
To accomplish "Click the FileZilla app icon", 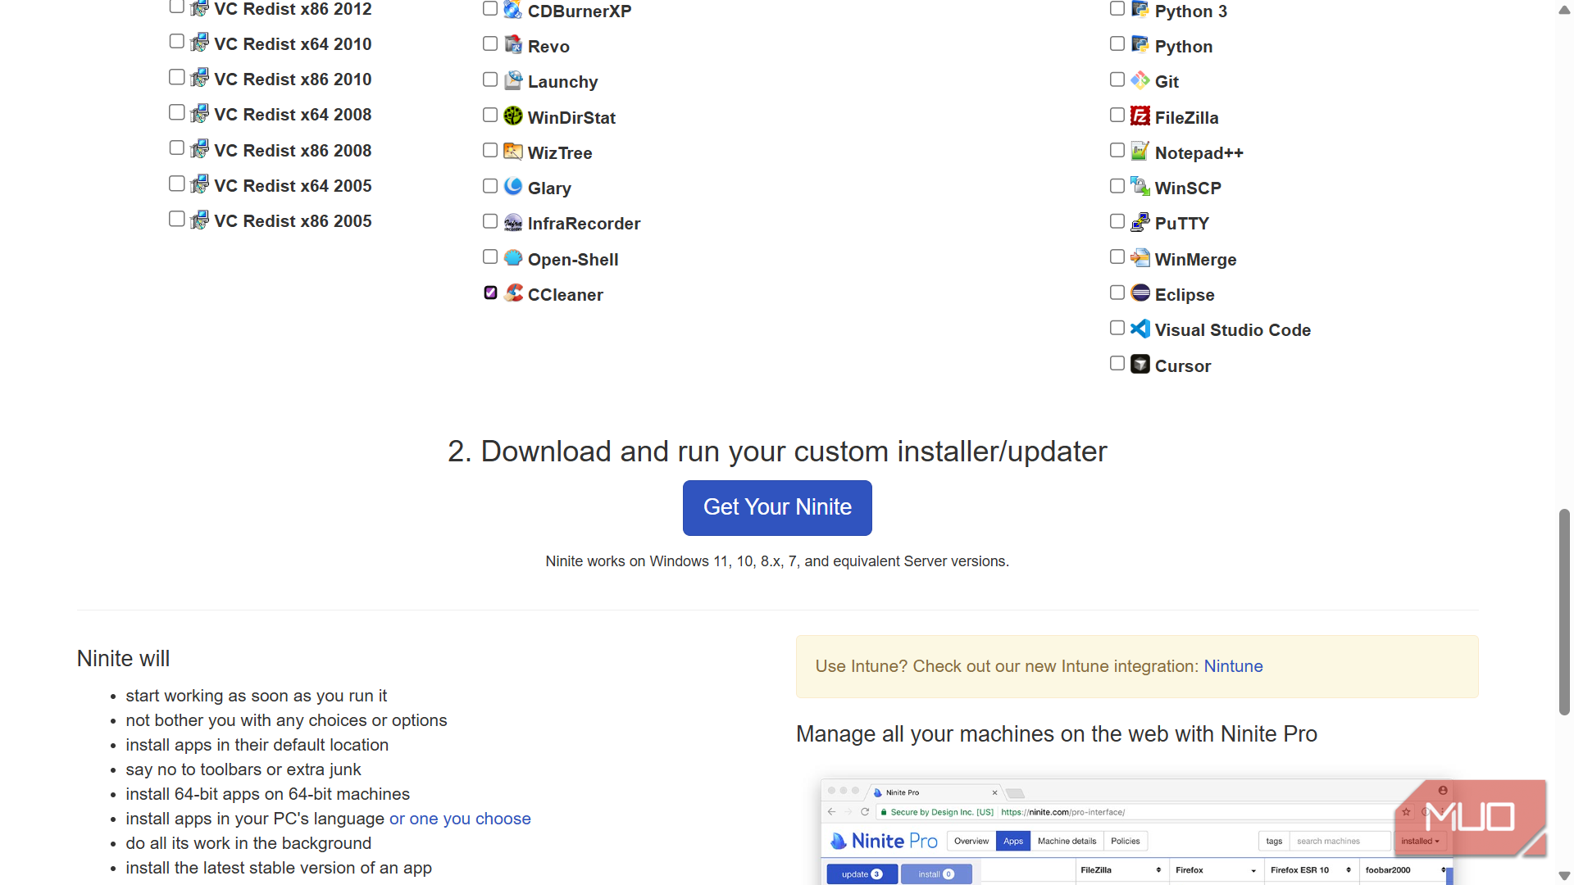I will 1140,116.
